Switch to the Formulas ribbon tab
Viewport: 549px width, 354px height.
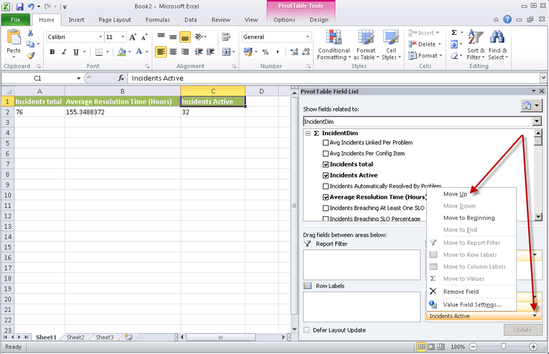coord(158,20)
